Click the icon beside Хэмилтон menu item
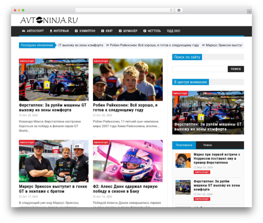The image size is (263, 223). (x=76, y=31)
